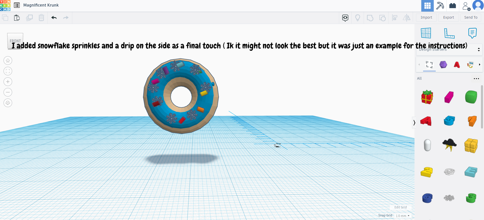Zoom out with the minus button
484x220 pixels.
pos(8,92)
